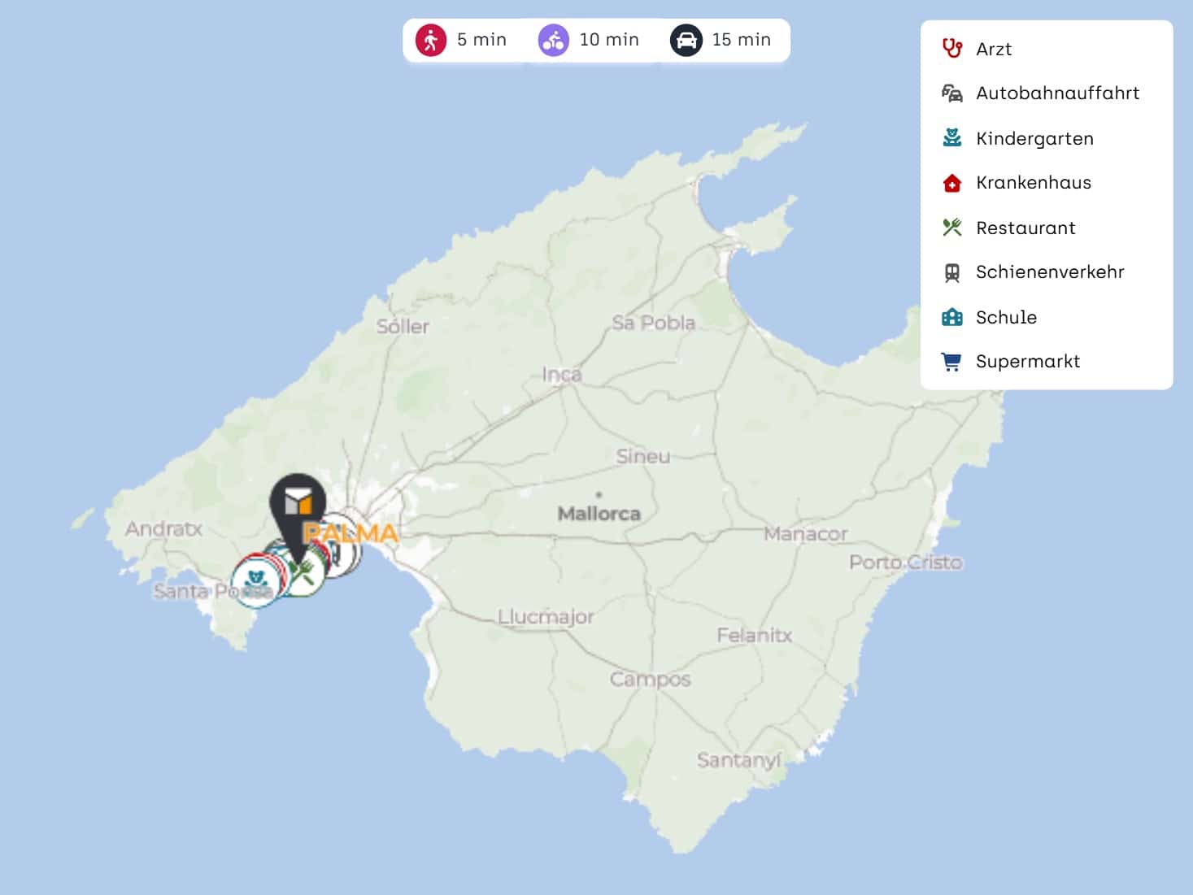Viewport: 1193px width, 895px height.
Task: Click the Llucmajor label on the map
Action: [x=546, y=617]
